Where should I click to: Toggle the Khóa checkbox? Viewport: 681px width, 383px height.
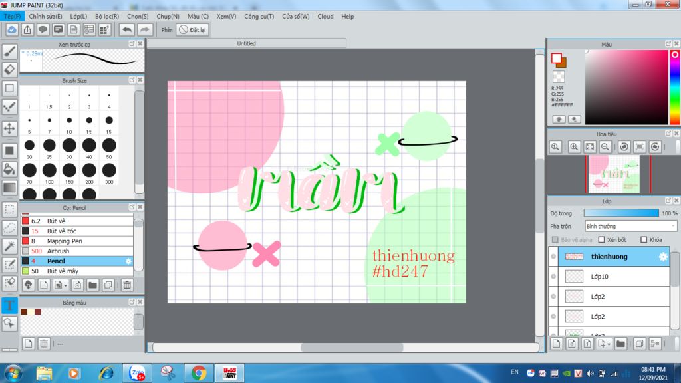pyautogui.click(x=644, y=239)
